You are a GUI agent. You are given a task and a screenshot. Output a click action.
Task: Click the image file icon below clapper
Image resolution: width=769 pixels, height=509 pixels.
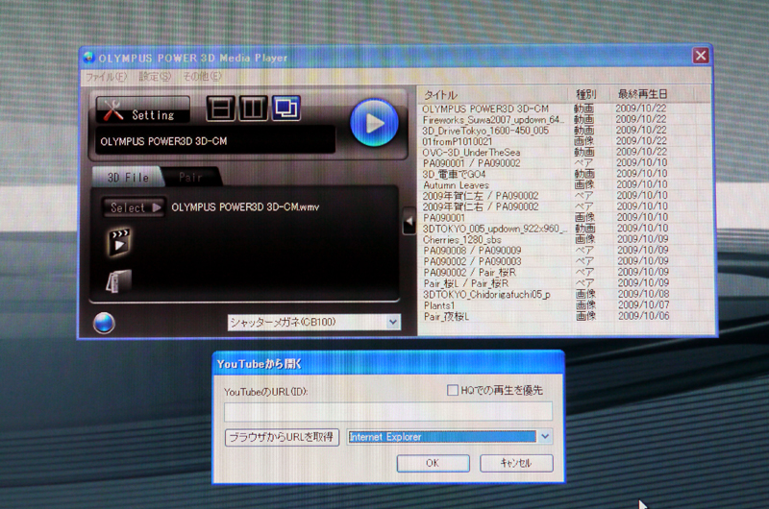click(x=119, y=281)
